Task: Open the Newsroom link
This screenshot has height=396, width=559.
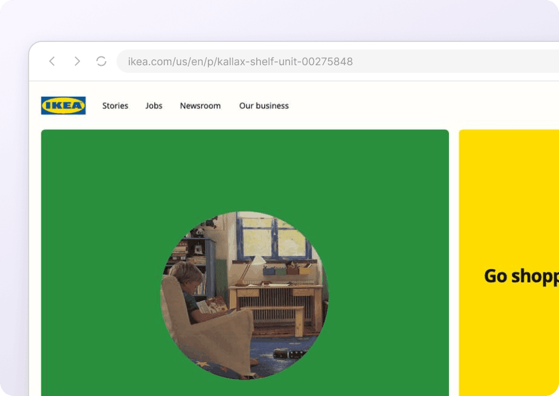Action: (x=200, y=105)
